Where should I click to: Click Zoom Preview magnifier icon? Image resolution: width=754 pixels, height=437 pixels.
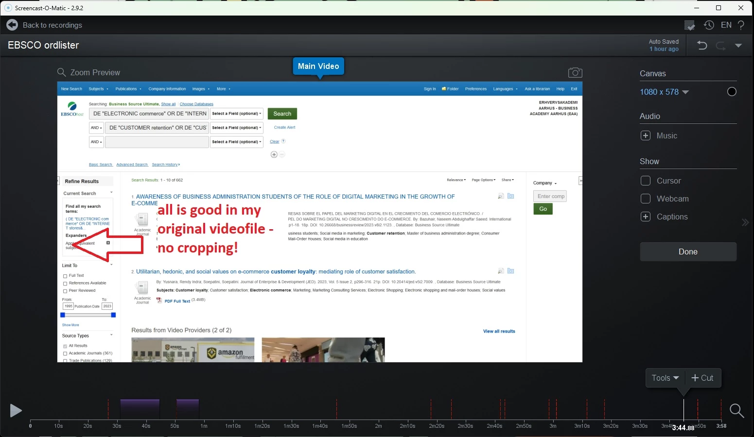[61, 72]
